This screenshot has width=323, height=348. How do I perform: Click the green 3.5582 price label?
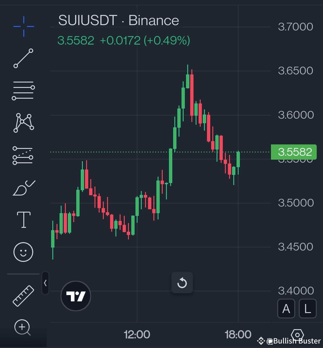(x=294, y=152)
